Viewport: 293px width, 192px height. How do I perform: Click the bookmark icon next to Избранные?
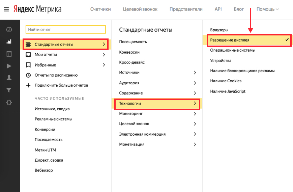(28, 65)
